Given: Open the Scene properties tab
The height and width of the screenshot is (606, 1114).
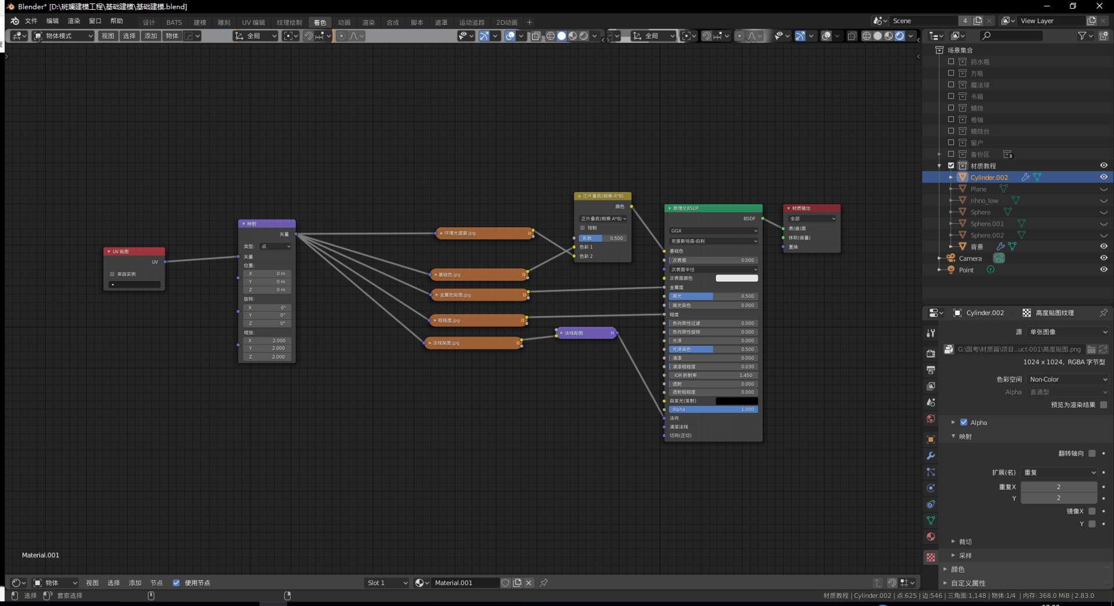Looking at the screenshot, I should (x=931, y=402).
